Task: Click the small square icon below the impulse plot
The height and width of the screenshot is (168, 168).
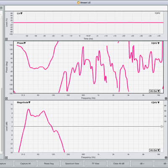Action: click(x=6, y=39)
